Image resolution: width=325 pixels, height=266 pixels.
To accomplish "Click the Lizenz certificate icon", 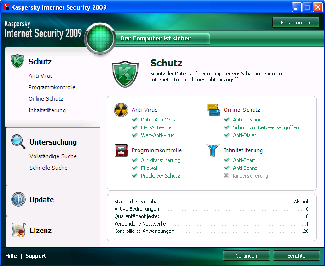I will pos(18,230).
